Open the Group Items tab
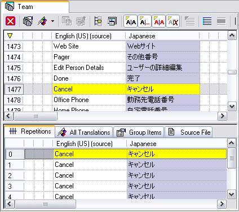The width and height of the screenshot is (239, 212). click(x=139, y=132)
